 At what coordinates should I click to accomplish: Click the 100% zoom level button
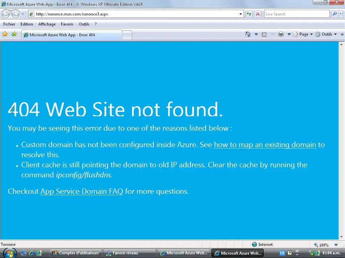click(x=321, y=245)
